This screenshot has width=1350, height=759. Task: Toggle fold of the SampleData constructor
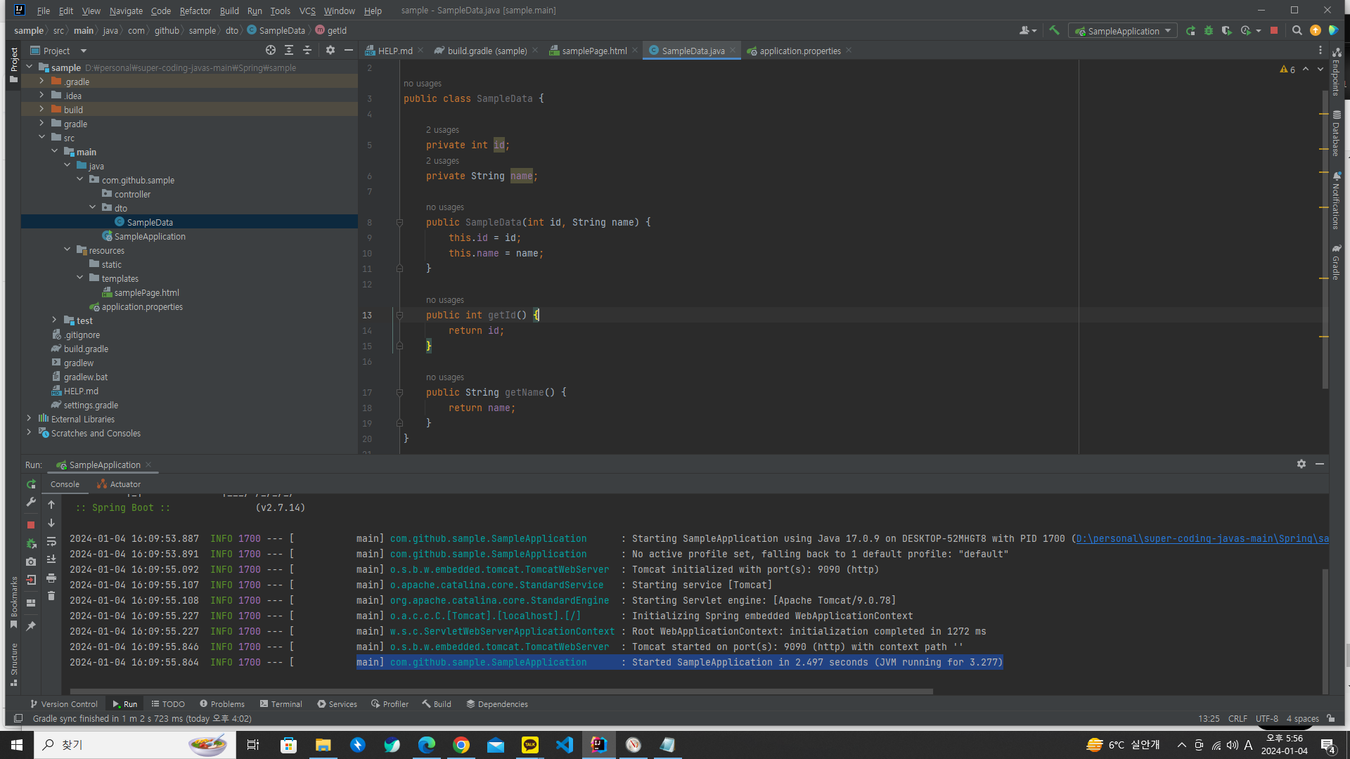click(399, 222)
